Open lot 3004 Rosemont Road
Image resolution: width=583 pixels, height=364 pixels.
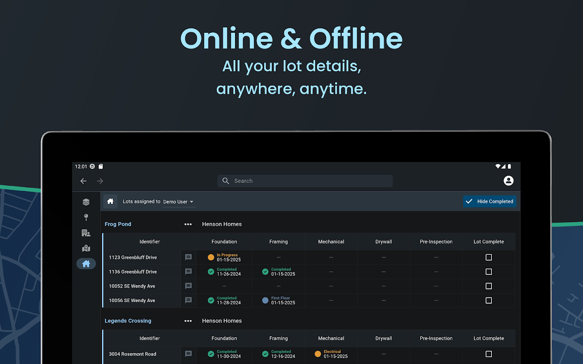[133, 354]
